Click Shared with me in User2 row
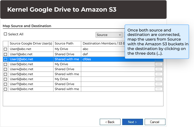 click(x=67, y=59)
